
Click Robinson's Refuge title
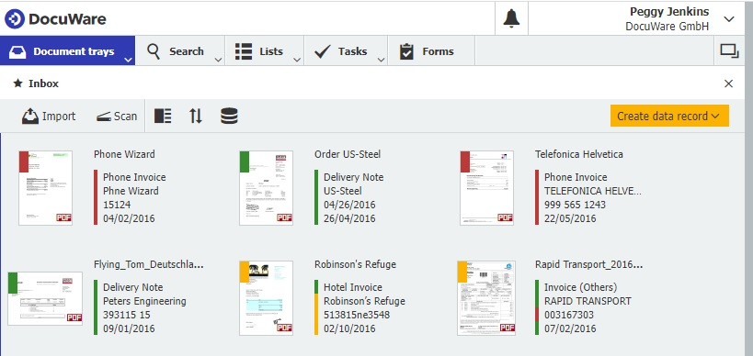click(x=356, y=264)
